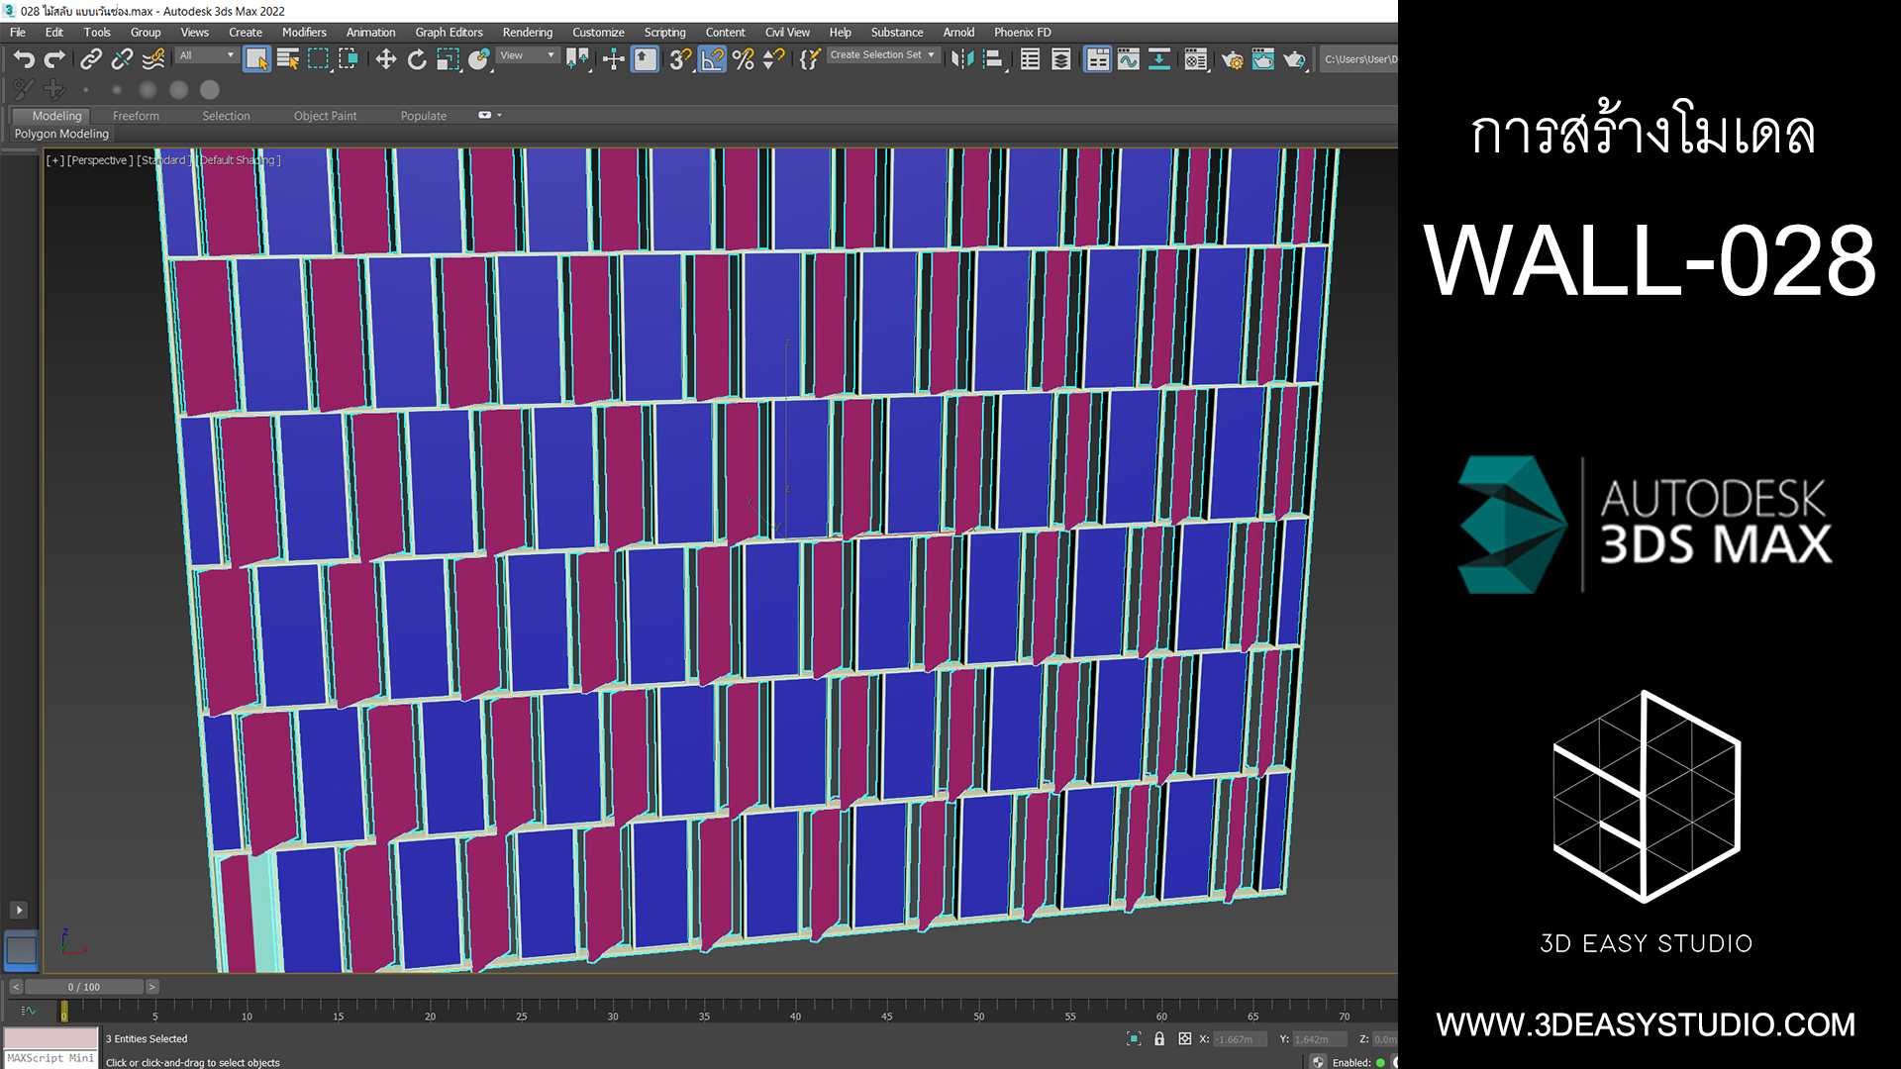Toggle the Selection Lock padlock
The image size is (1901, 1069).
[1159, 1039]
